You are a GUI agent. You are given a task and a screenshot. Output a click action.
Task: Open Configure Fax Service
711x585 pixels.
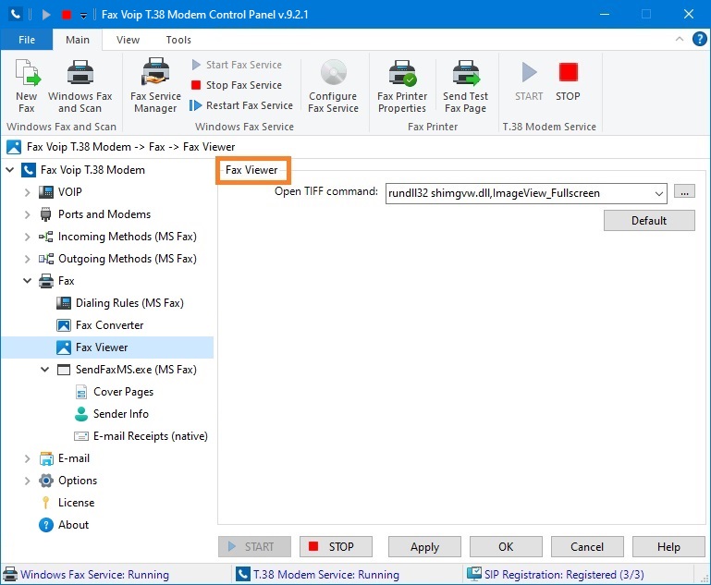click(x=333, y=86)
